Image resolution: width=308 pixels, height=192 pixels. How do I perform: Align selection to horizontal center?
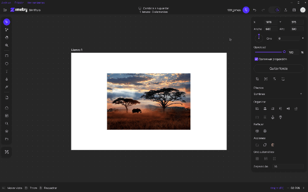pos(265,109)
